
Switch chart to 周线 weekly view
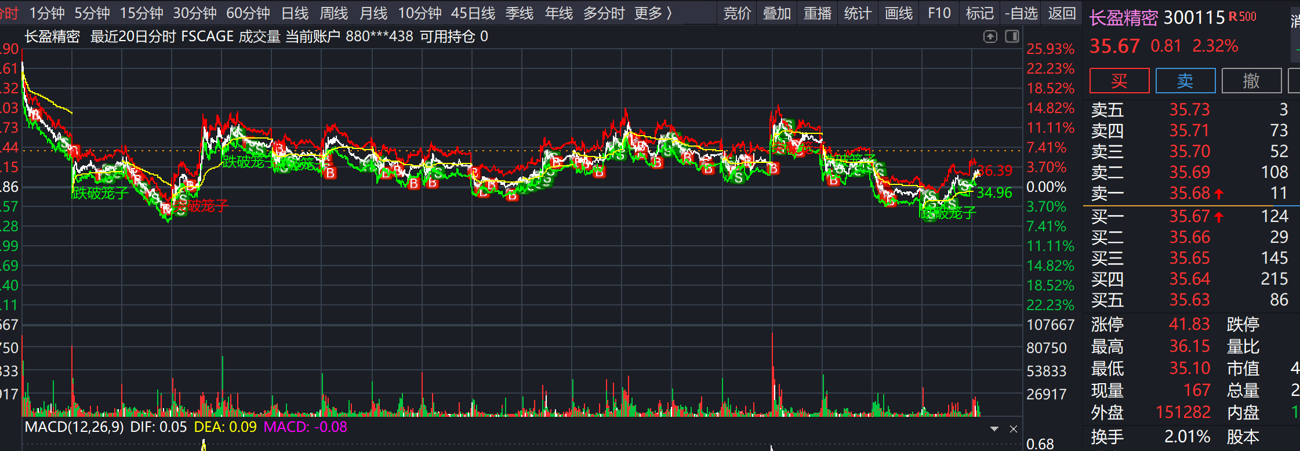334,13
